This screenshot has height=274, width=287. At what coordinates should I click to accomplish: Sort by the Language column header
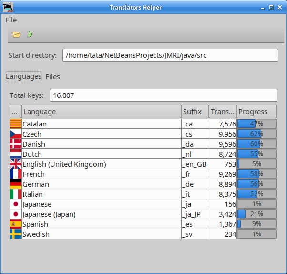(101, 112)
